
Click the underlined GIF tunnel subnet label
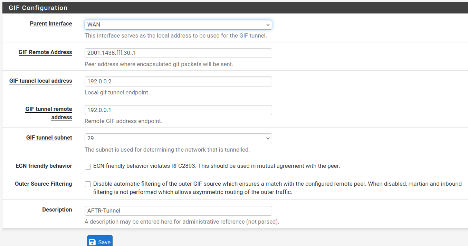pyautogui.click(x=49, y=138)
